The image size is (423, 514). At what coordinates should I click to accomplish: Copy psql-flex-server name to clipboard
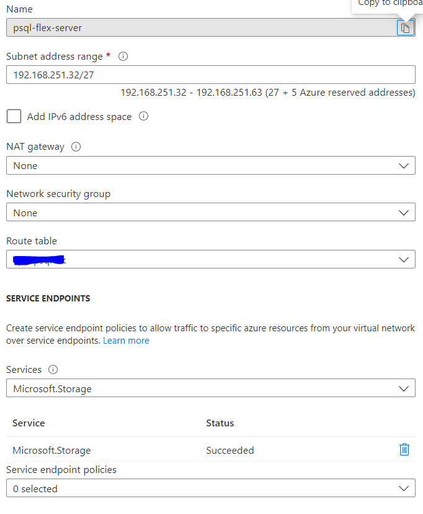pos(405,27)
